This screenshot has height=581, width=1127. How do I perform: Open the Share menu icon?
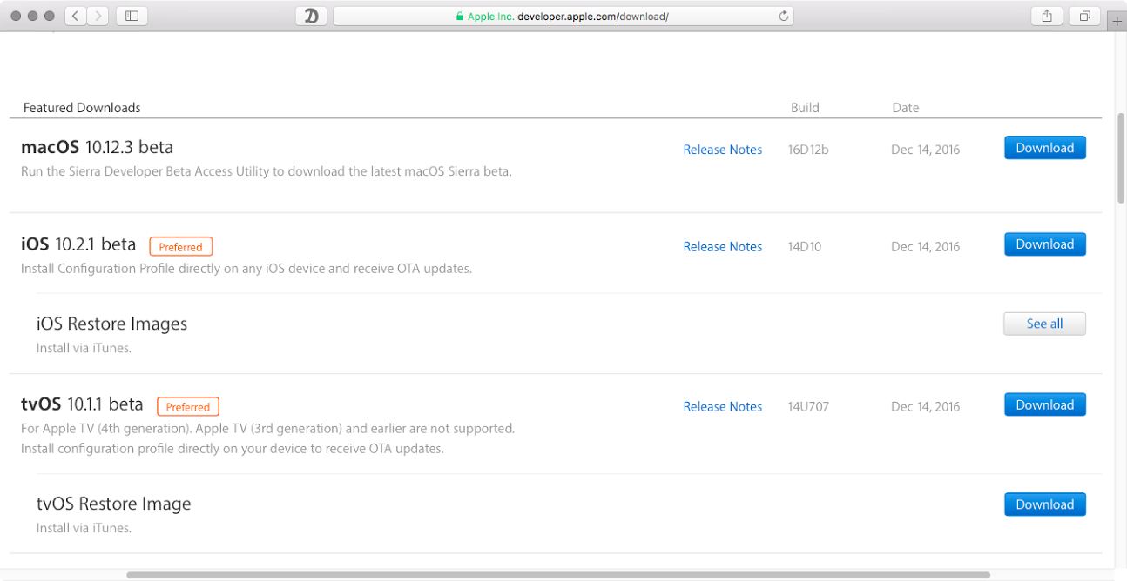[1047, 16]
